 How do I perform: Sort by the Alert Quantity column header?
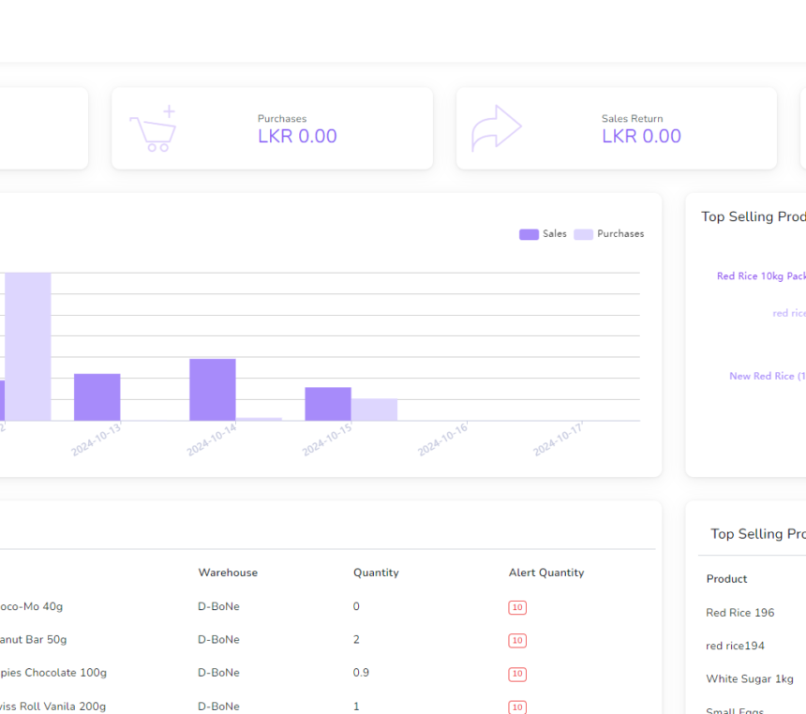pos(546,573)
